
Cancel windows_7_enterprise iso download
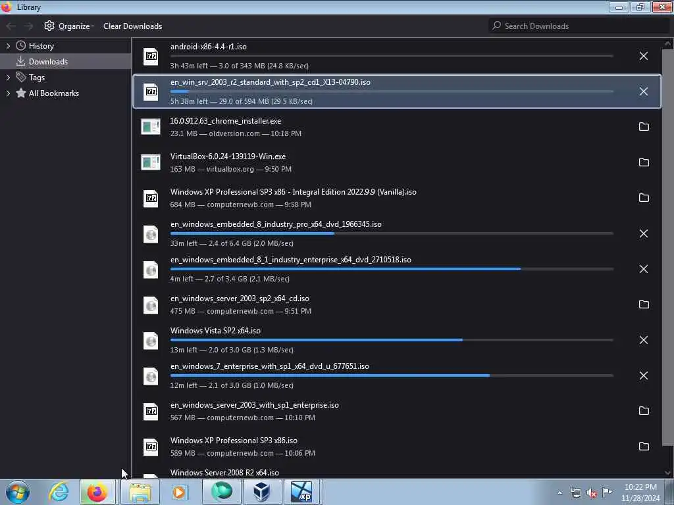[643, 375]
